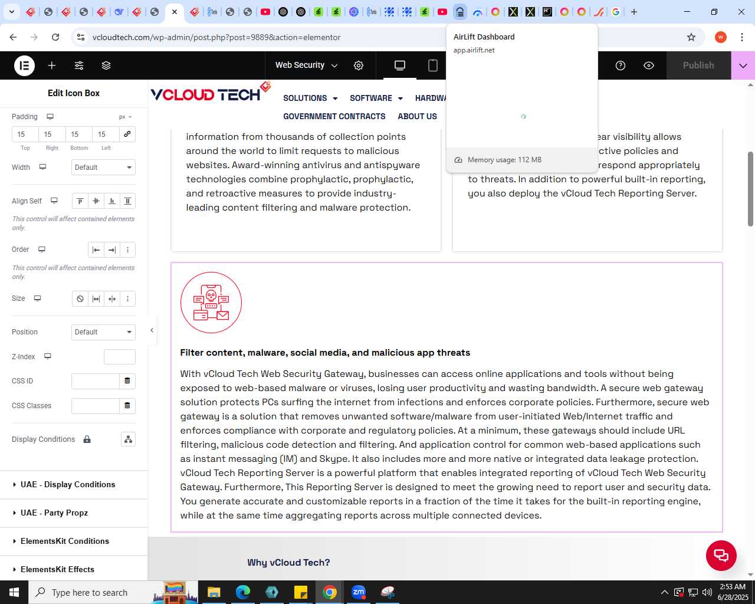Add a new element with the plus icon
The width and height of the screenshot is (755, 604).
52,65
